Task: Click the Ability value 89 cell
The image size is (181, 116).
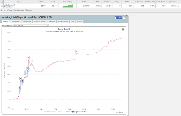Action: 117,6
